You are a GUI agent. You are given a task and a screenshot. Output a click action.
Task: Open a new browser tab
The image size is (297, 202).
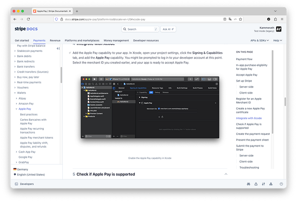click(x=77, y=11)
